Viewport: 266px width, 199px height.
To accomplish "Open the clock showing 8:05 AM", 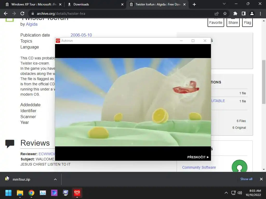I will (x=253, y=193).
